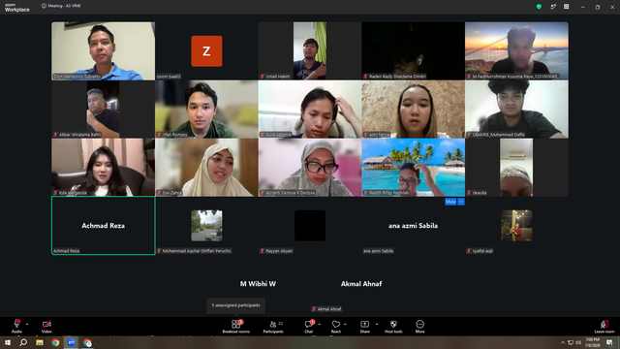Click Rayyan Abyan's black avatar tile
This screenshot has width=620, height=349.
(x=310, y=226)
